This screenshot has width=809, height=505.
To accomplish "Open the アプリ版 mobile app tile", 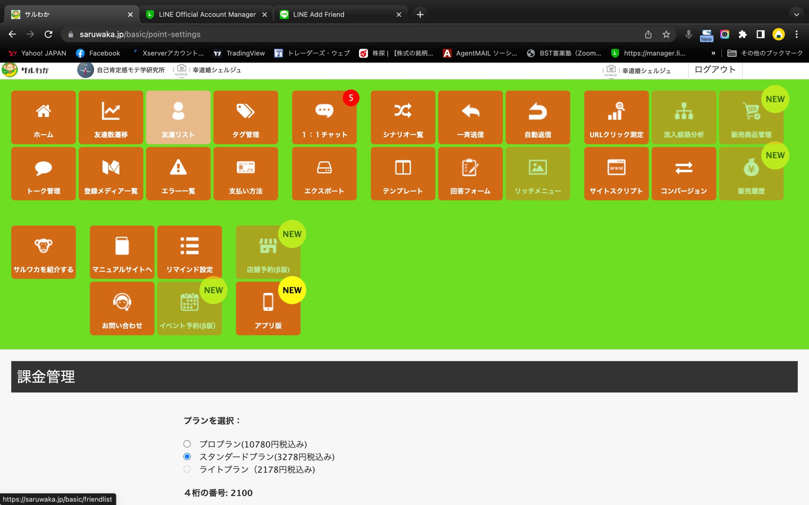I will [x=268, y=308].
